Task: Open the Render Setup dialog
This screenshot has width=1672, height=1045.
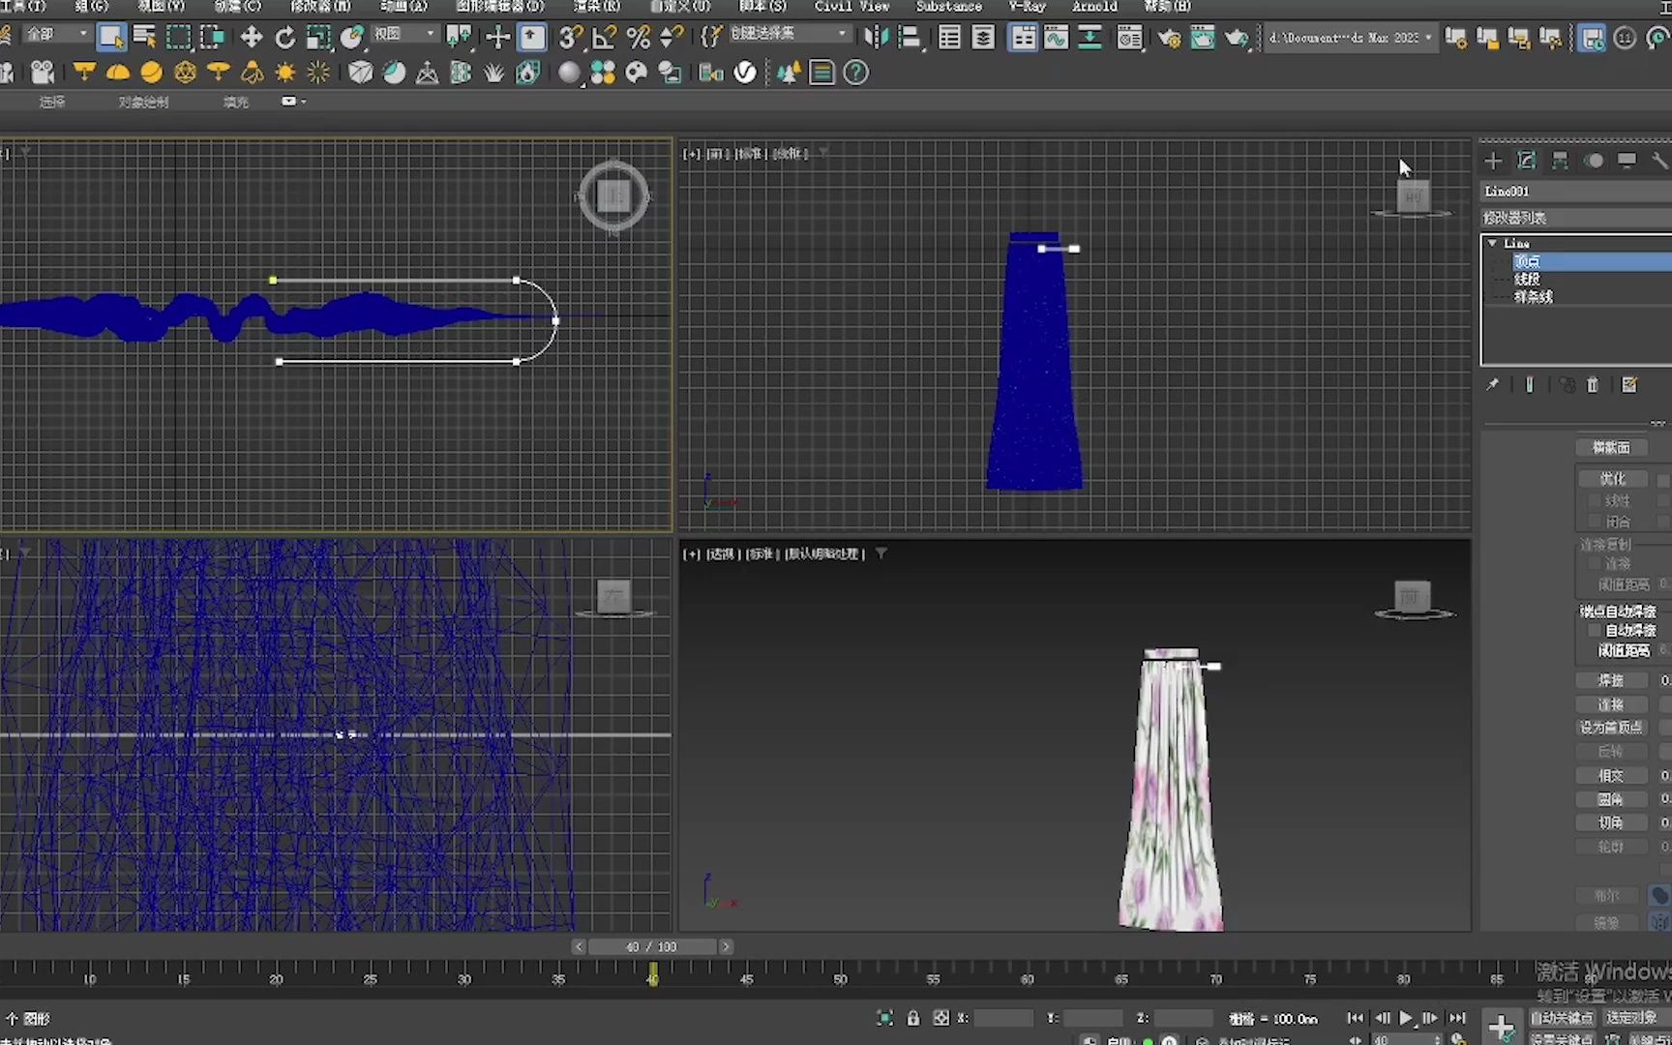Action: pos(1169,37)
